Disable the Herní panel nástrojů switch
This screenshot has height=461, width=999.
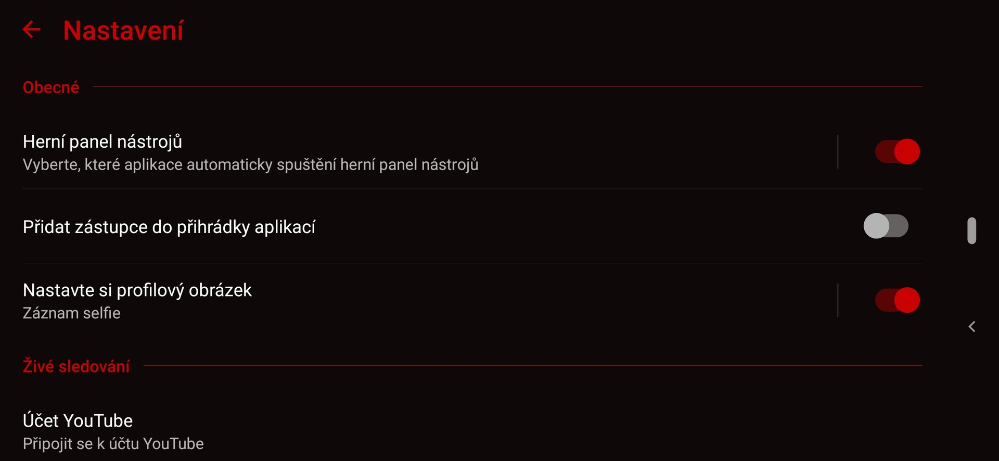pos(898,152)
